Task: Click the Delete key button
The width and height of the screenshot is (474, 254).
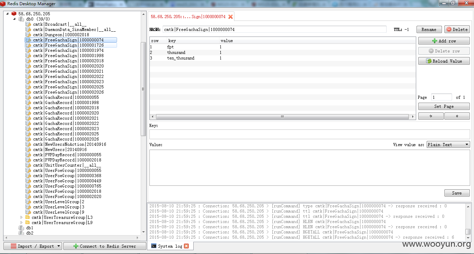Action: [457, 30]
